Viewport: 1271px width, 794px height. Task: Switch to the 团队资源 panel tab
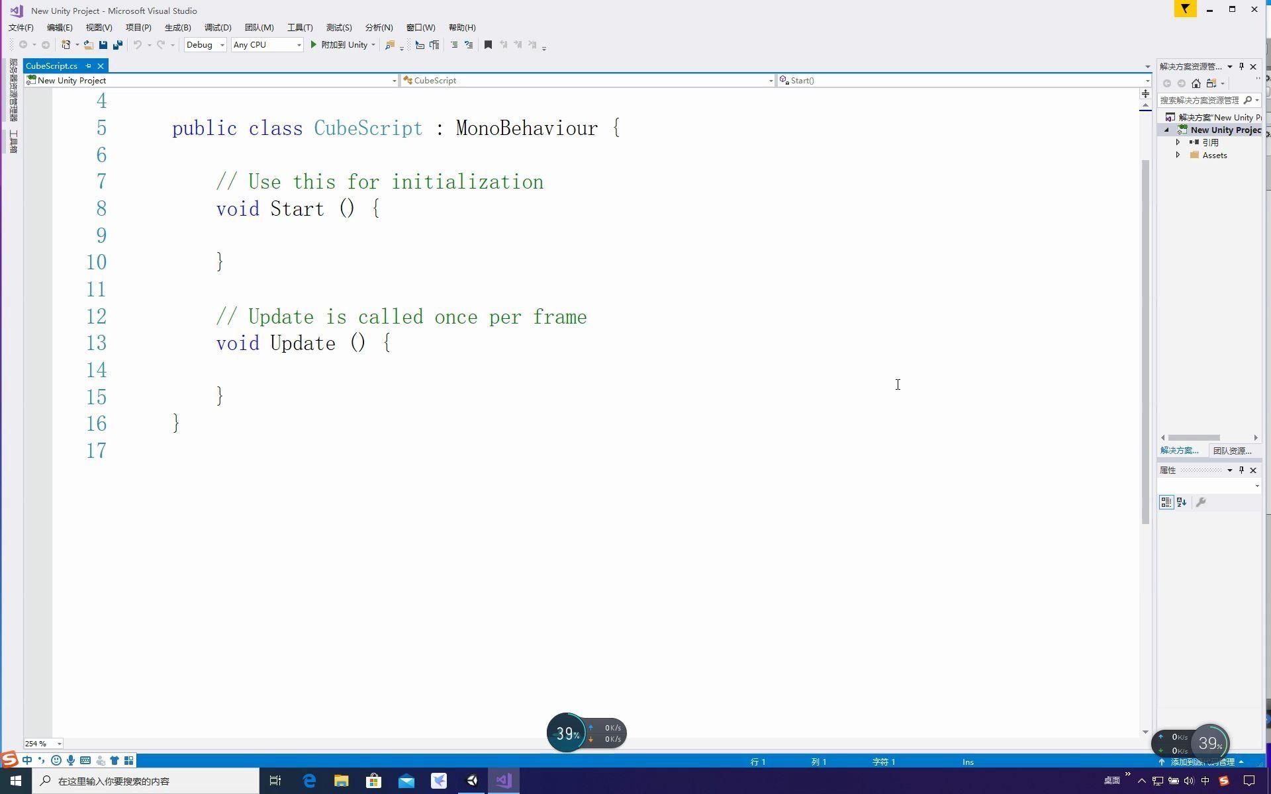[x=1233, y=451]
